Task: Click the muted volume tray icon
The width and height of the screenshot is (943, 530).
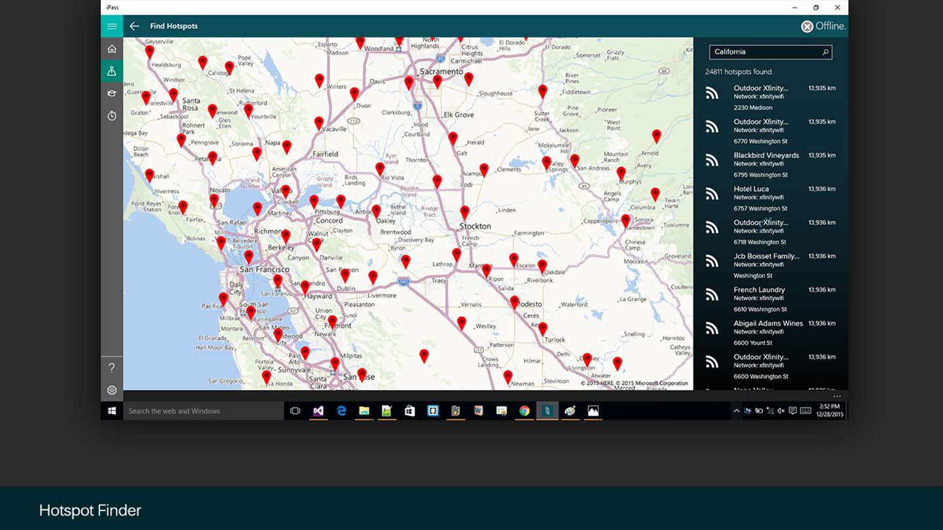Action: (x=781, y=411)
